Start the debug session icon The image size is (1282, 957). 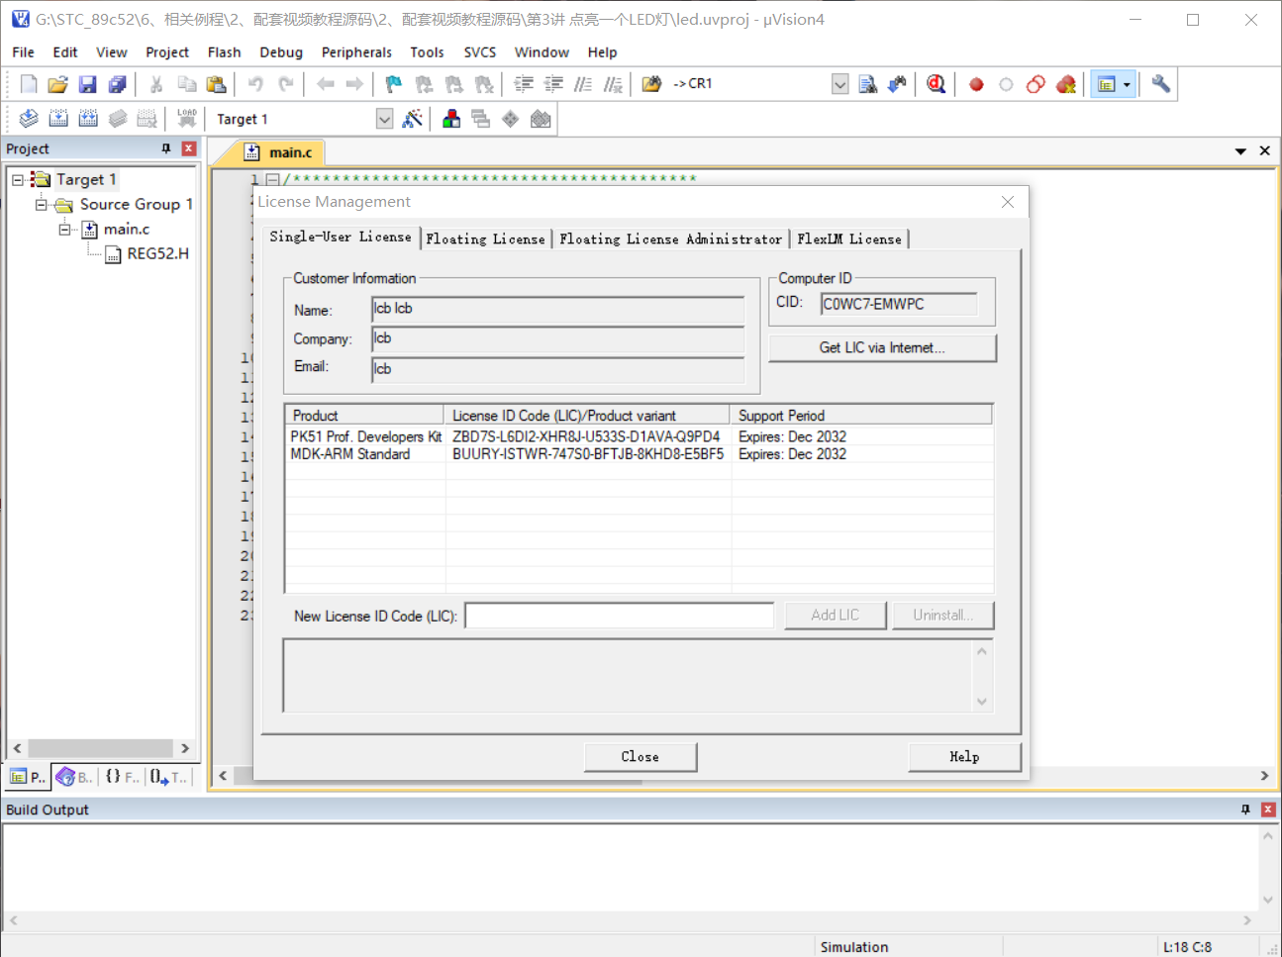(936, 84)
